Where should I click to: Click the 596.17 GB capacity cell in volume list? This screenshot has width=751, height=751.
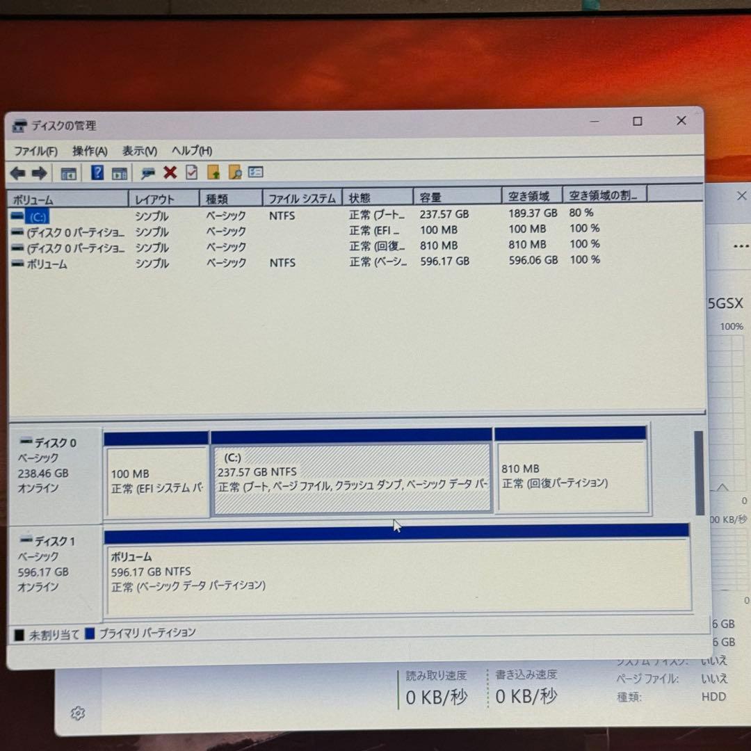444,261
